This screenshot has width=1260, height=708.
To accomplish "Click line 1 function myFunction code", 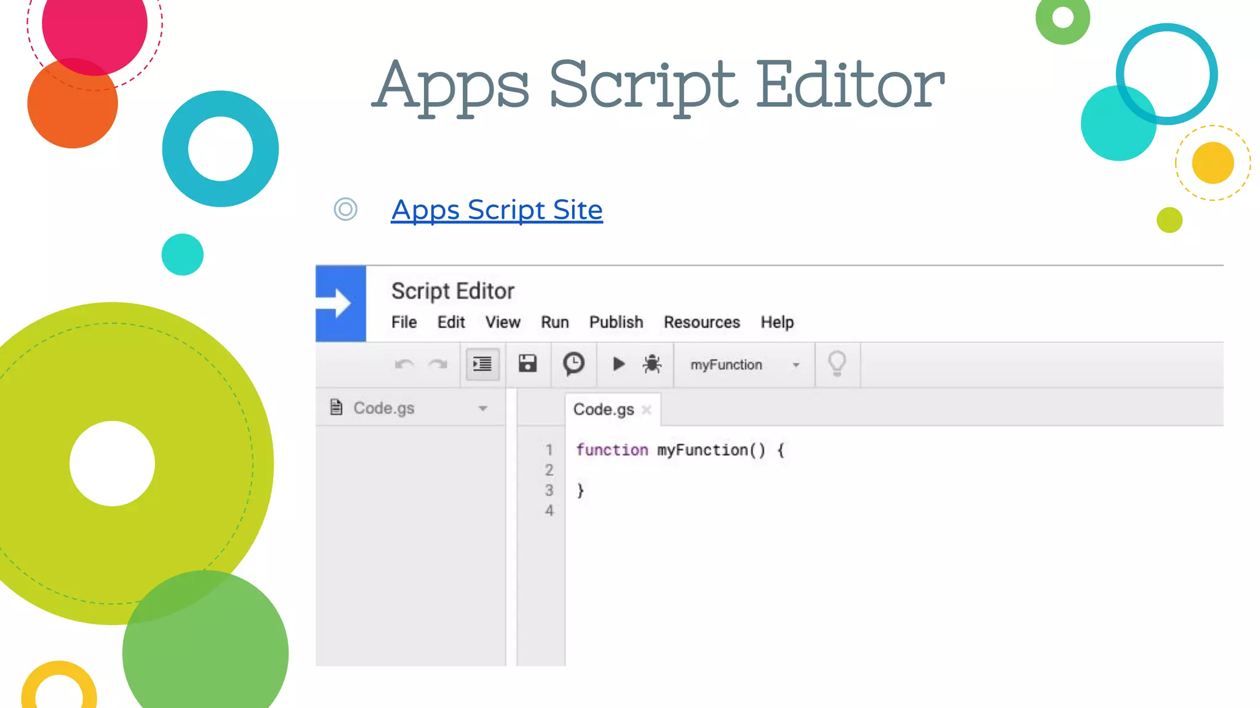I will (680, 450).
